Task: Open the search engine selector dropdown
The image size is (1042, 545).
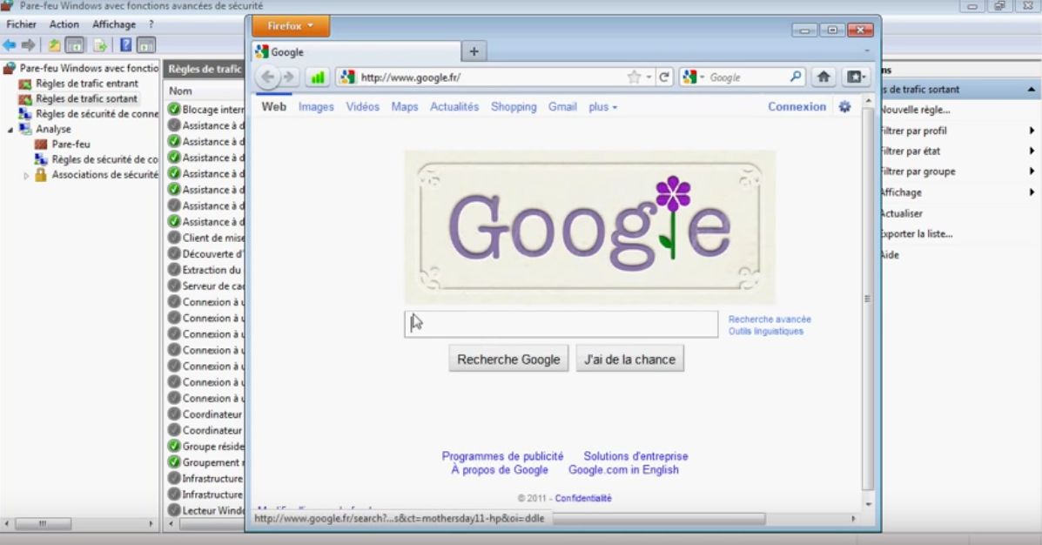Action: coord(694,77)
